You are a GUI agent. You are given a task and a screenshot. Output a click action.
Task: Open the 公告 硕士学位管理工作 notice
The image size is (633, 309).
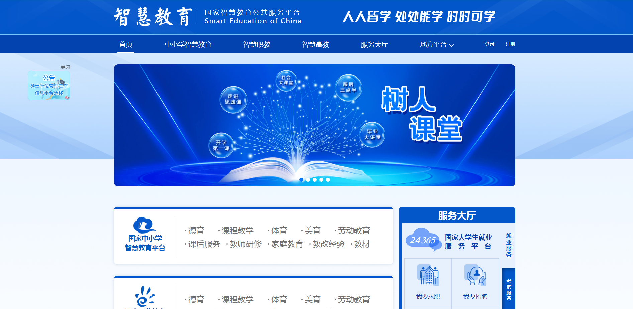point(49,85)
